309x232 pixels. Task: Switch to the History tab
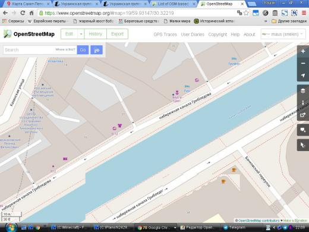point(95,34)
